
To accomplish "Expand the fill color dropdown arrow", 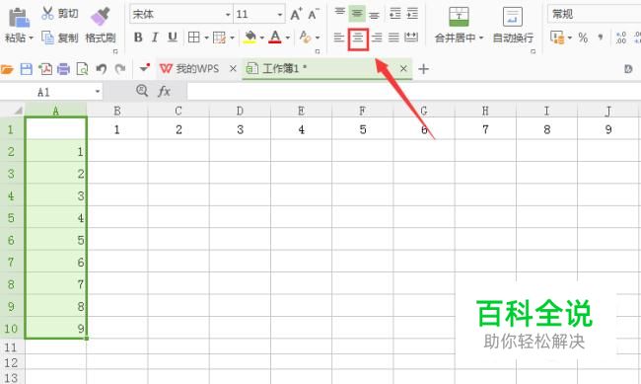I will coord(261,38).
